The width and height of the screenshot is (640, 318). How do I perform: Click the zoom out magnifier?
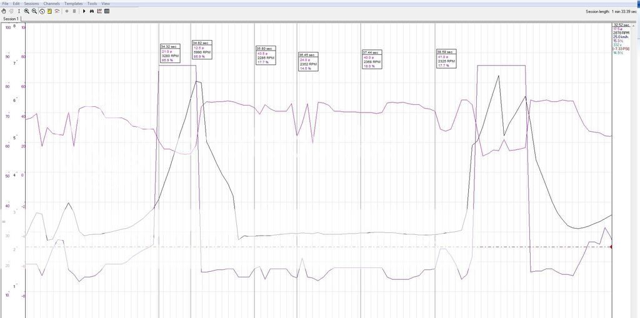[34, 11]
